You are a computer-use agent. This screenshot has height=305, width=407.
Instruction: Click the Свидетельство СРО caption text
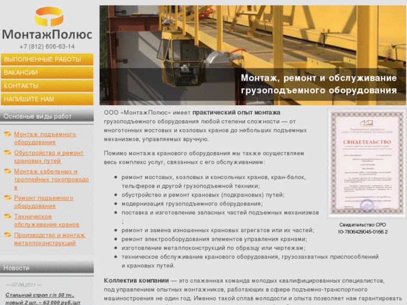pos(363,228)
